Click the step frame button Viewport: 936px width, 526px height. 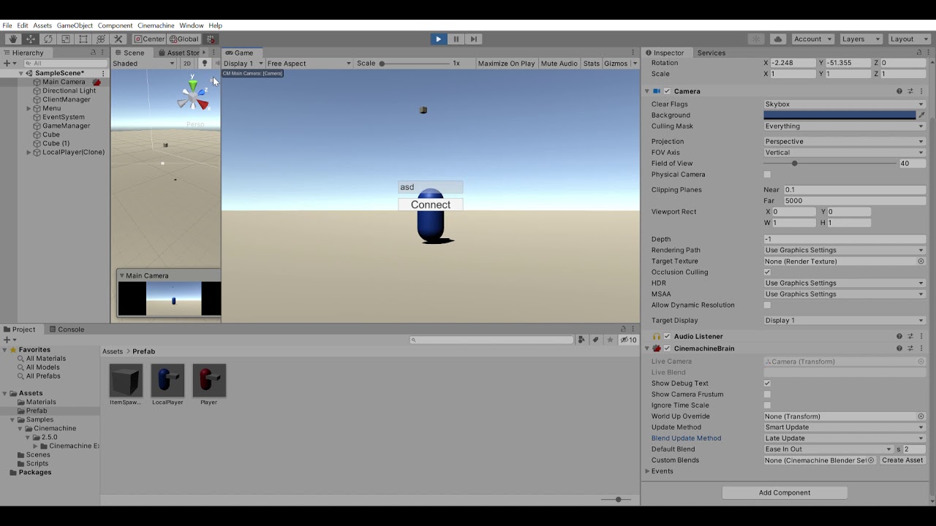pos(473,39)
